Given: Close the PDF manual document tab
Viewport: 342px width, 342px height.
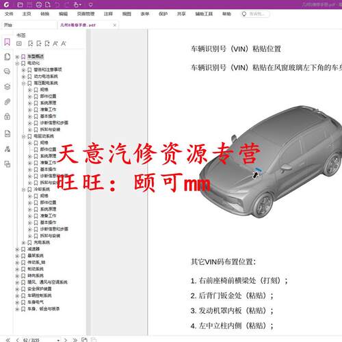Looking at the screenshot, I should pos(115,25).
